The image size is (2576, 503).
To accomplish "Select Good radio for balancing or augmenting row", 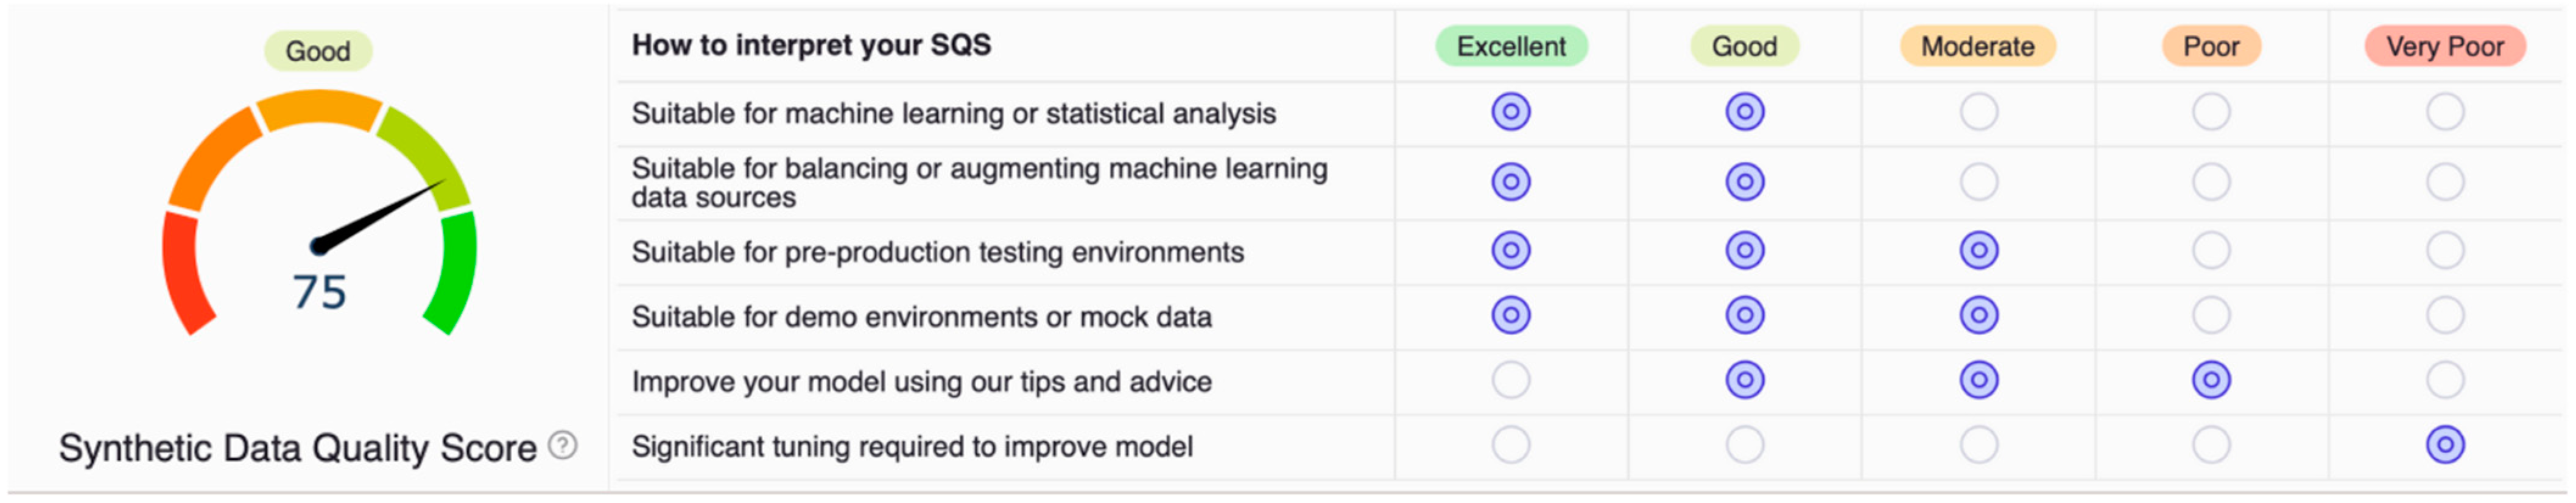I will tap(1744, 182).
